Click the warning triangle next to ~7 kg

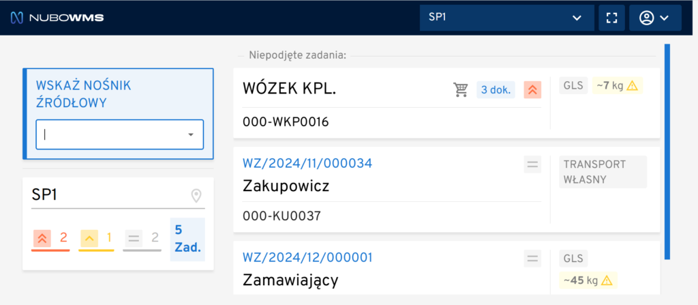pos(633,86)
